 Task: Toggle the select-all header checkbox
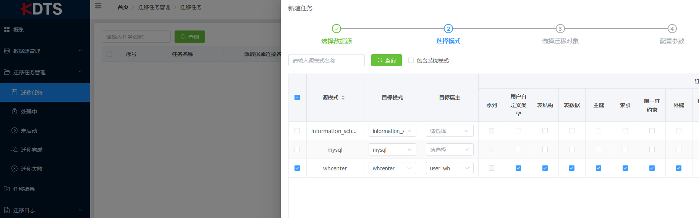click(x=297, y=98)
